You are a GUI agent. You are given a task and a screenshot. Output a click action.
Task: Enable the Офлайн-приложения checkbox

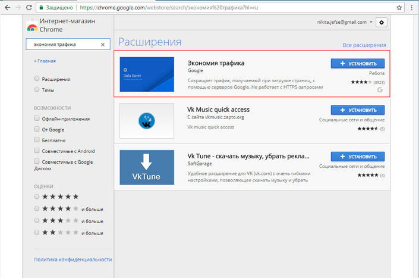(37, 118)
